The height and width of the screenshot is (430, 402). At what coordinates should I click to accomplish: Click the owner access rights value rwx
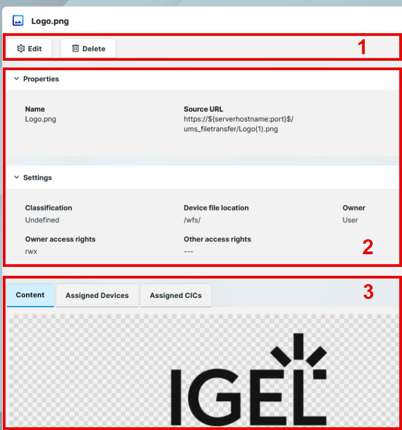pos(31,251)
